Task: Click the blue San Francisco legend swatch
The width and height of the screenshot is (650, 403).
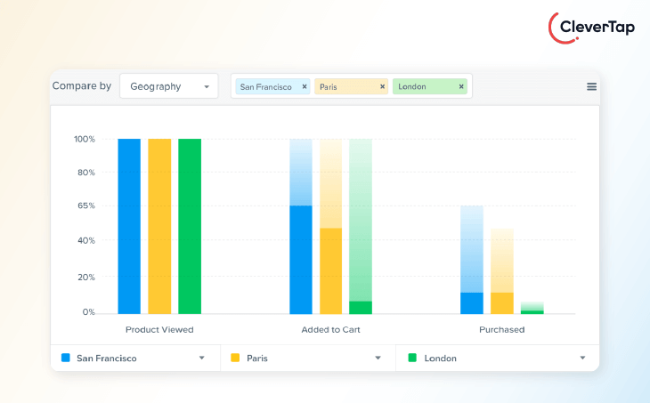Action: pyautogui.click(x=65, y=359)
